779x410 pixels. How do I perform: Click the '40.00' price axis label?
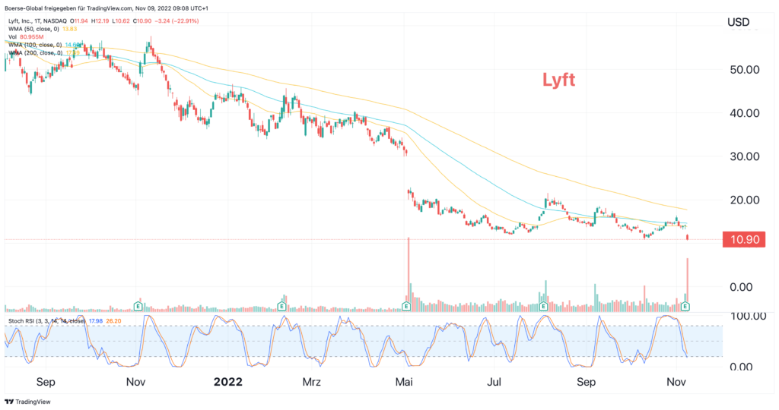pos(745,113)
